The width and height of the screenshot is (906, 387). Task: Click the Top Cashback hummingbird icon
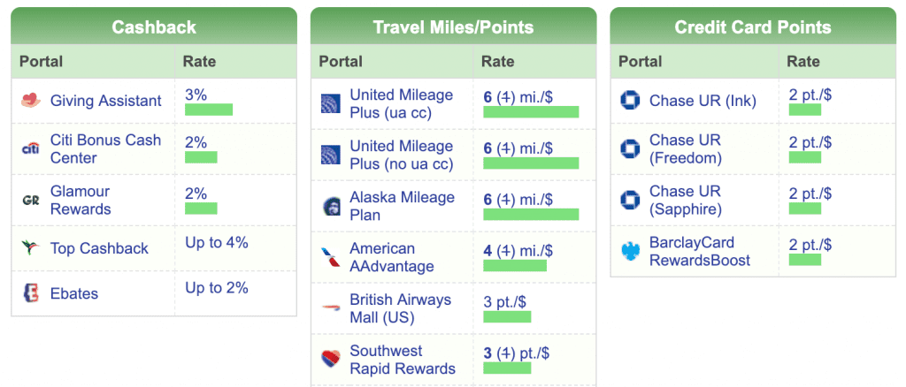[x=31, y=248]
